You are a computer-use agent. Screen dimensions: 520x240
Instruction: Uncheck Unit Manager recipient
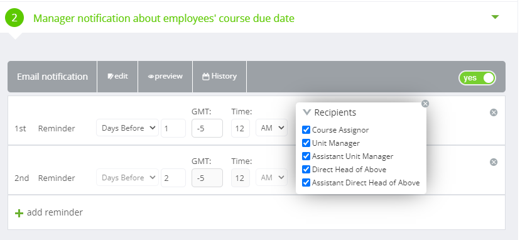coord(306,143)
